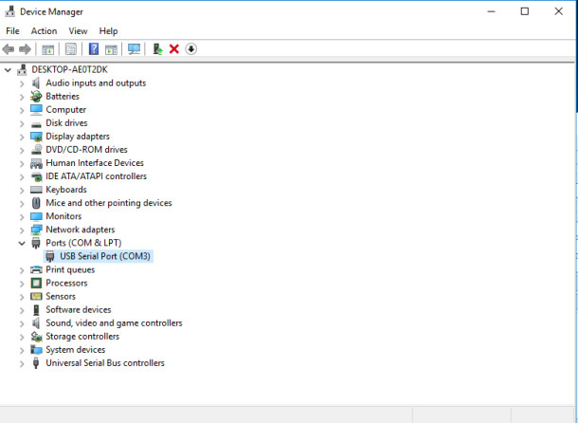Image resolution: width=578 pixels, height=423 pixels.
Task: Click Scan for hardware changes icon
Action: coord(135,49)
